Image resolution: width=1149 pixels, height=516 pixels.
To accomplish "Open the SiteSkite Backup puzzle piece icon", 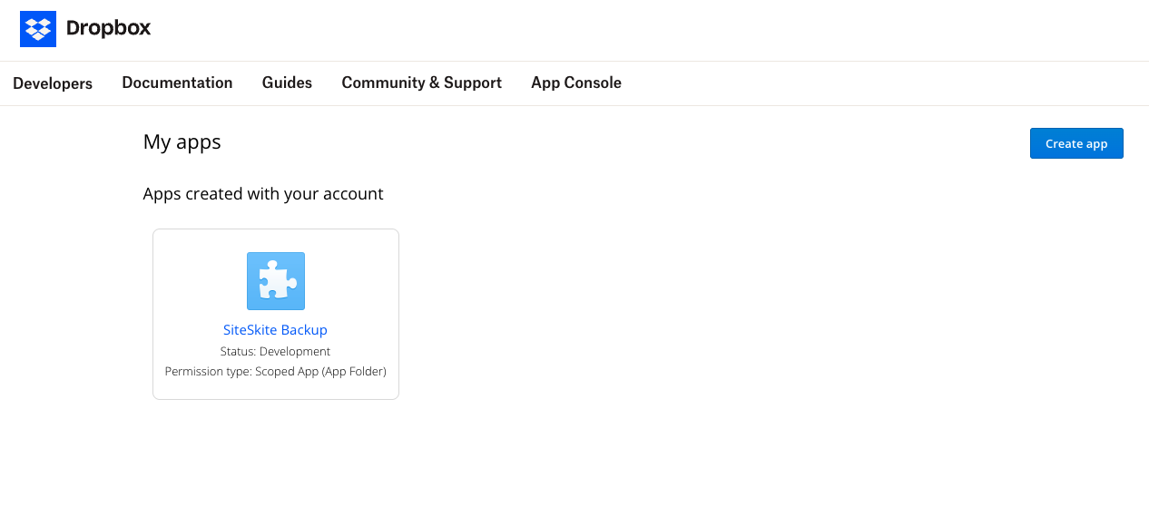I will (276, 281).
